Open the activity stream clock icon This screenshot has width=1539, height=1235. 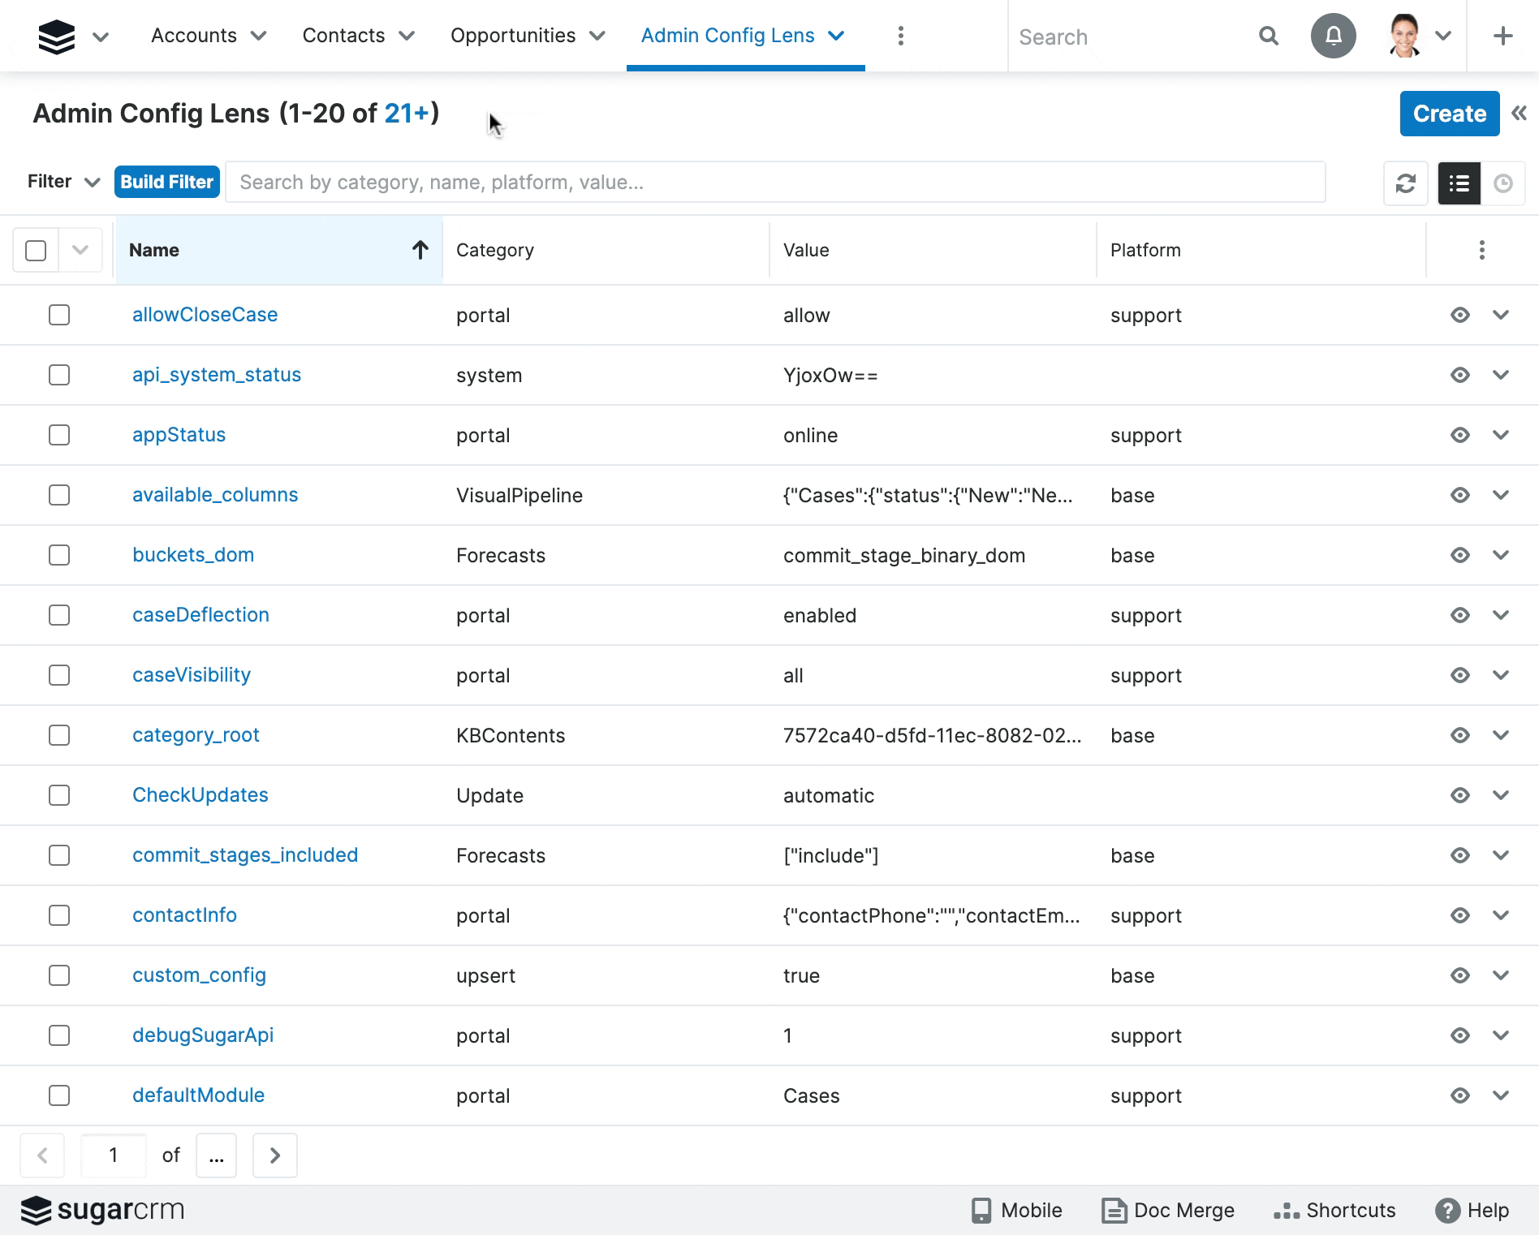coord(1502,183)
